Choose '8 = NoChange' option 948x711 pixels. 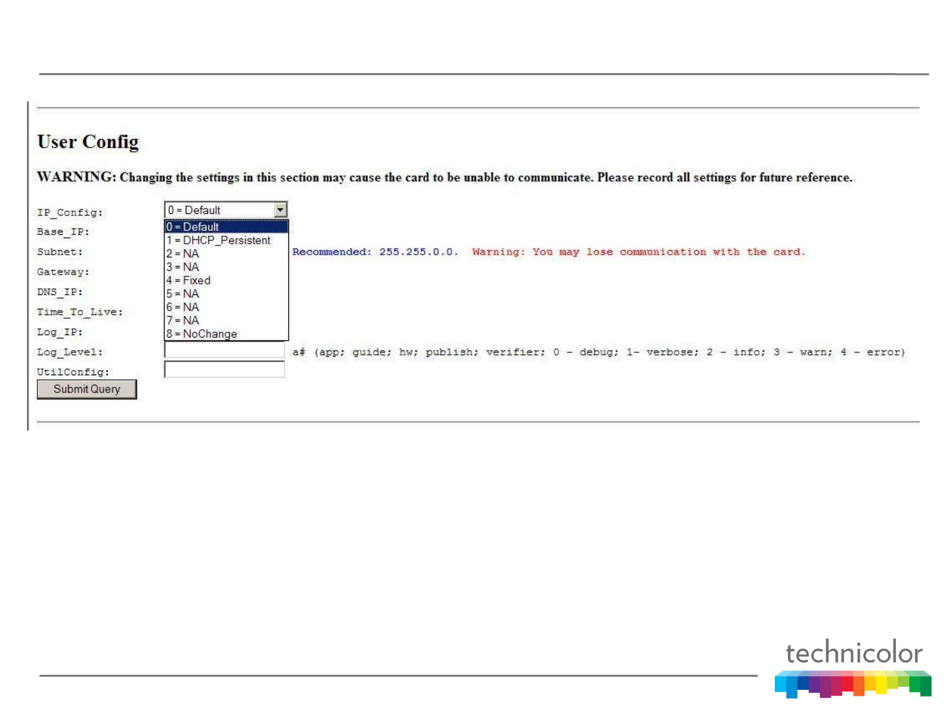point(226,334)
